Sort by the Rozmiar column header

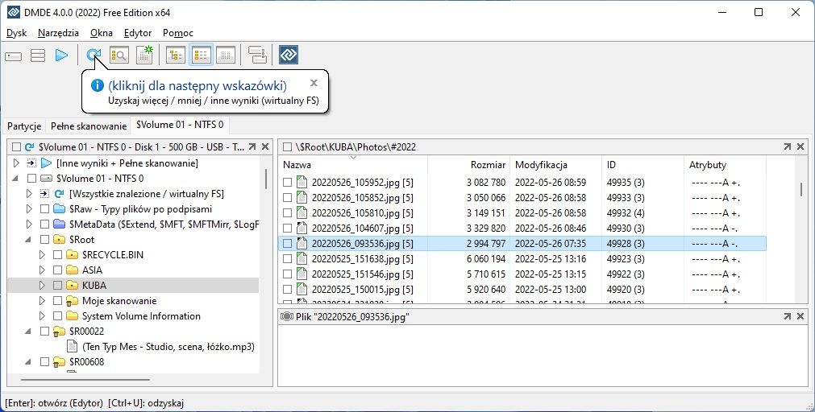pos(469,165)
